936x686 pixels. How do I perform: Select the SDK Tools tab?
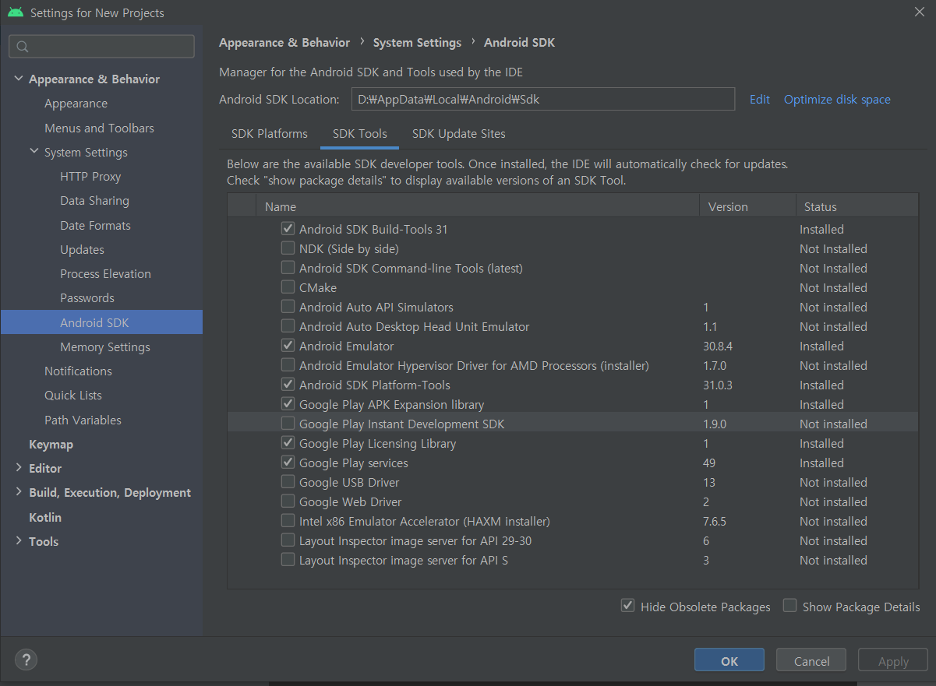tap(360, 134)
